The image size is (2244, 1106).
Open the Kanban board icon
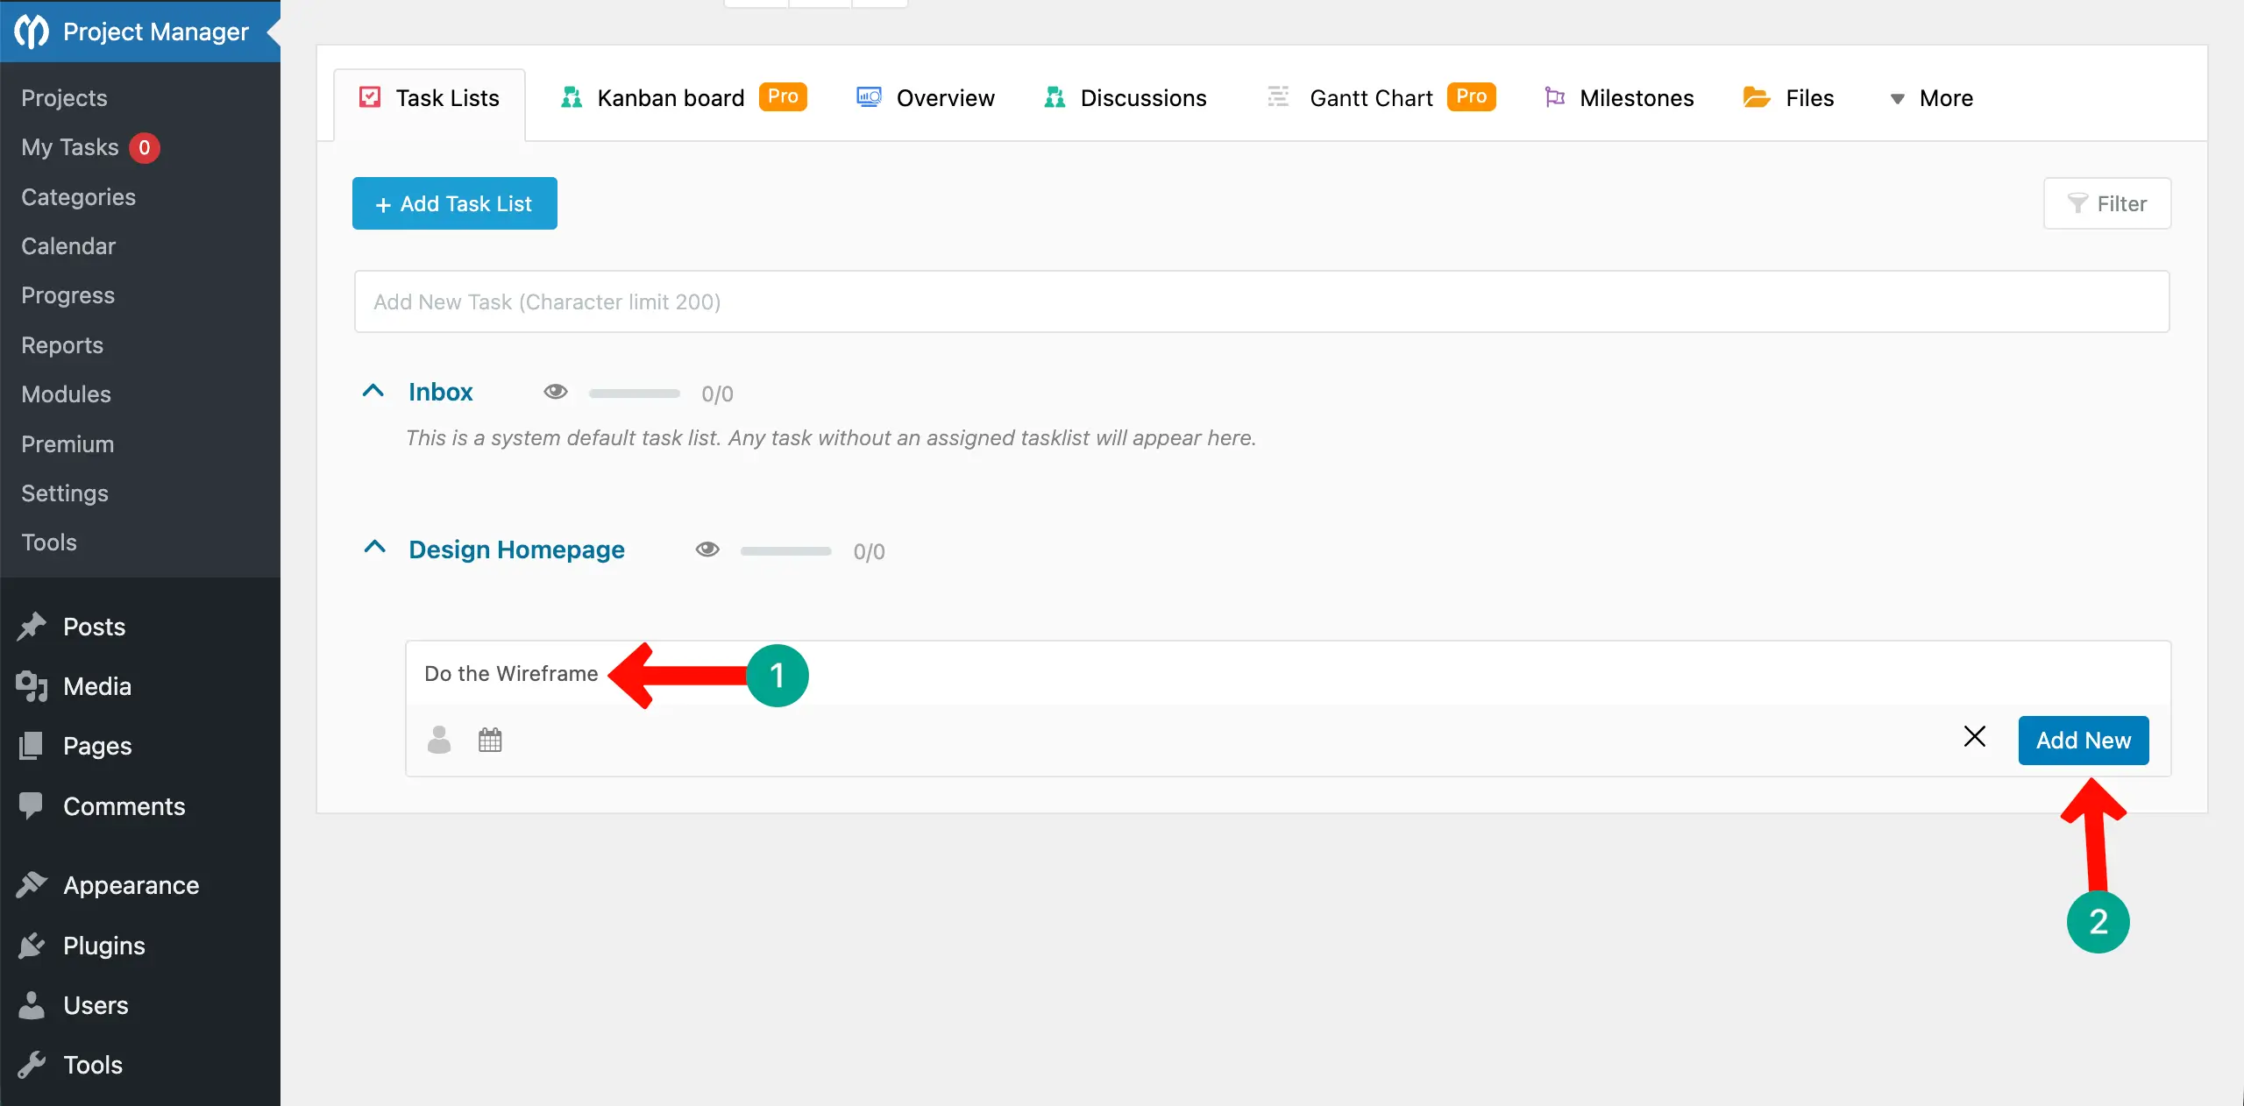click(571, 97)
